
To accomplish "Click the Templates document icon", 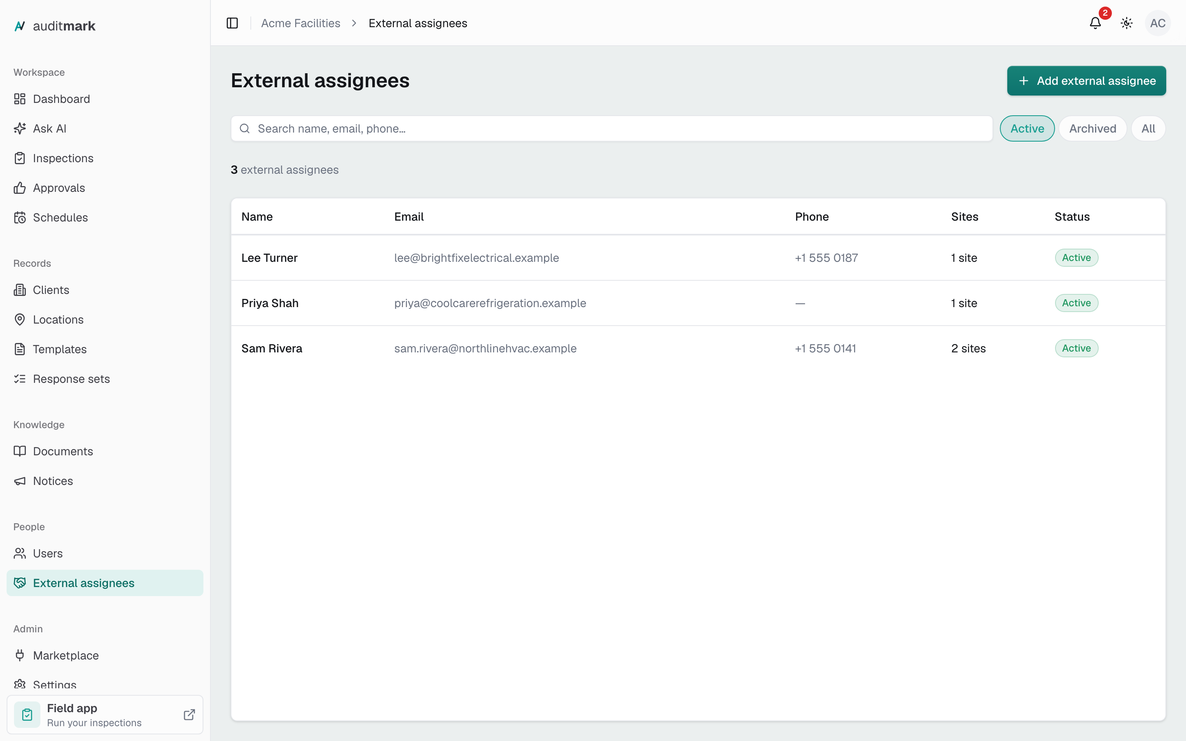I will 20,350.
